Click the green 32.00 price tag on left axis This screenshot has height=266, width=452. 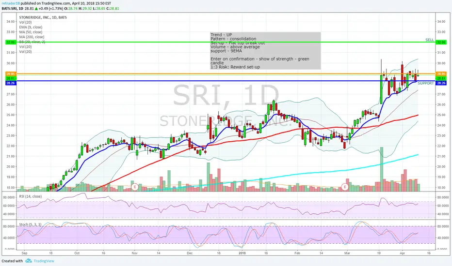(11, 42)
